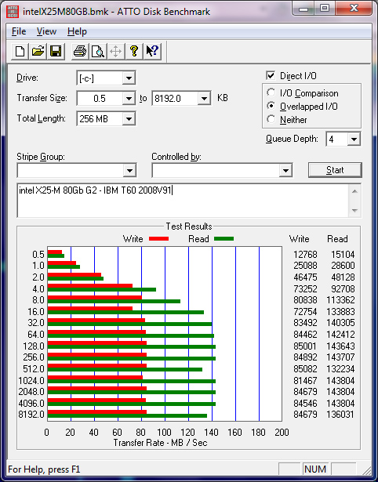
Task: Select the Neither radio button
Action: [271, 119]
